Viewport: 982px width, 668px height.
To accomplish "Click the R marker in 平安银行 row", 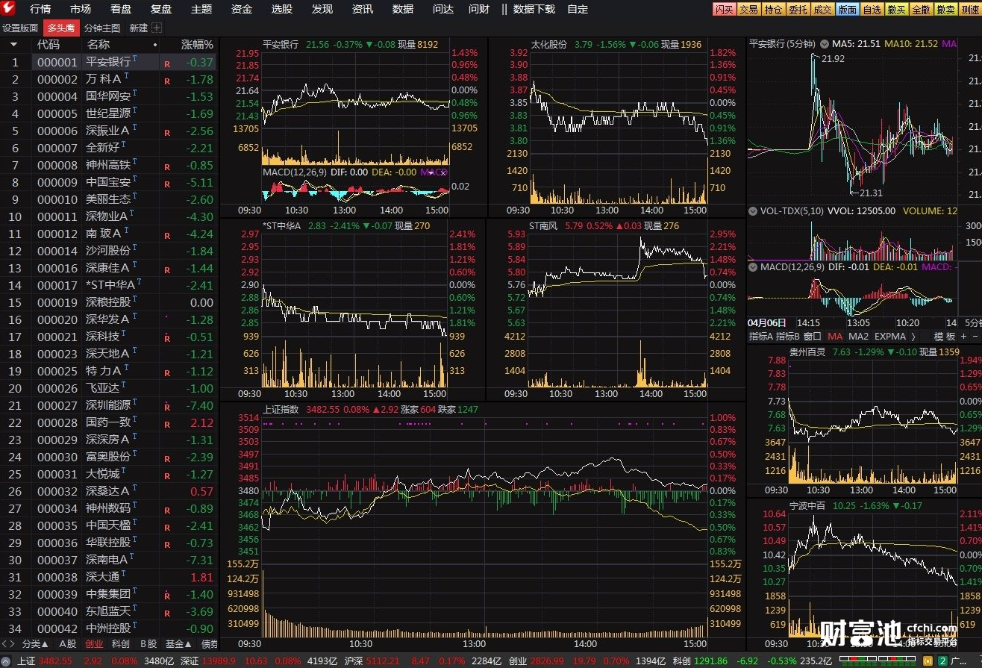I will 167,63.
